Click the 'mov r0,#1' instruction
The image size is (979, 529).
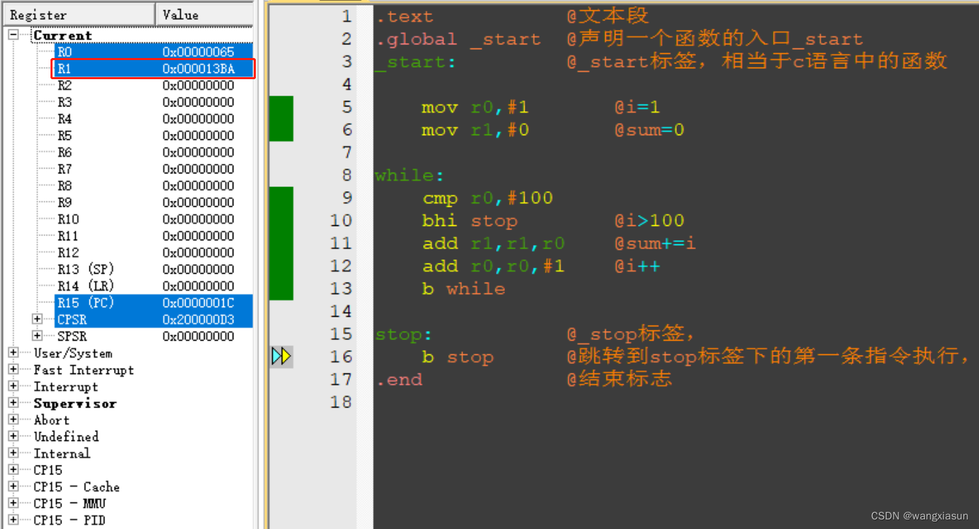click(475, 107)
